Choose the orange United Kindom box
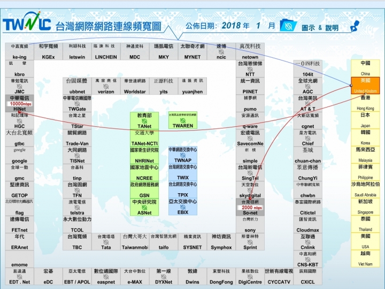This screenshot has height=289, width=385. pos(365,85)
